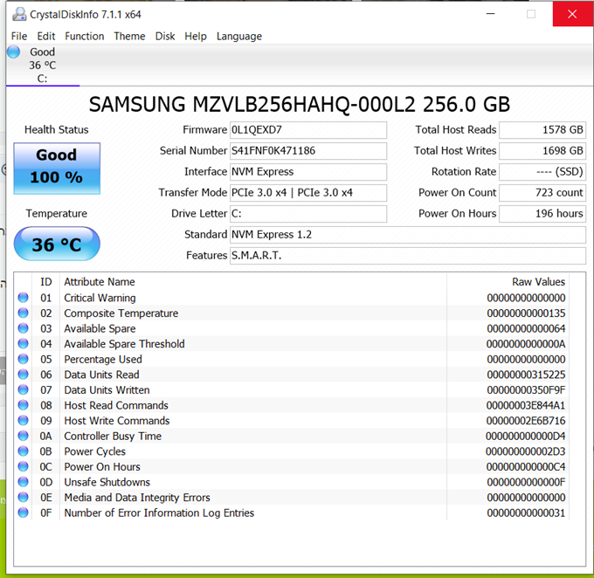Click status orb for Power On Hours attribute row

[23, 466]
